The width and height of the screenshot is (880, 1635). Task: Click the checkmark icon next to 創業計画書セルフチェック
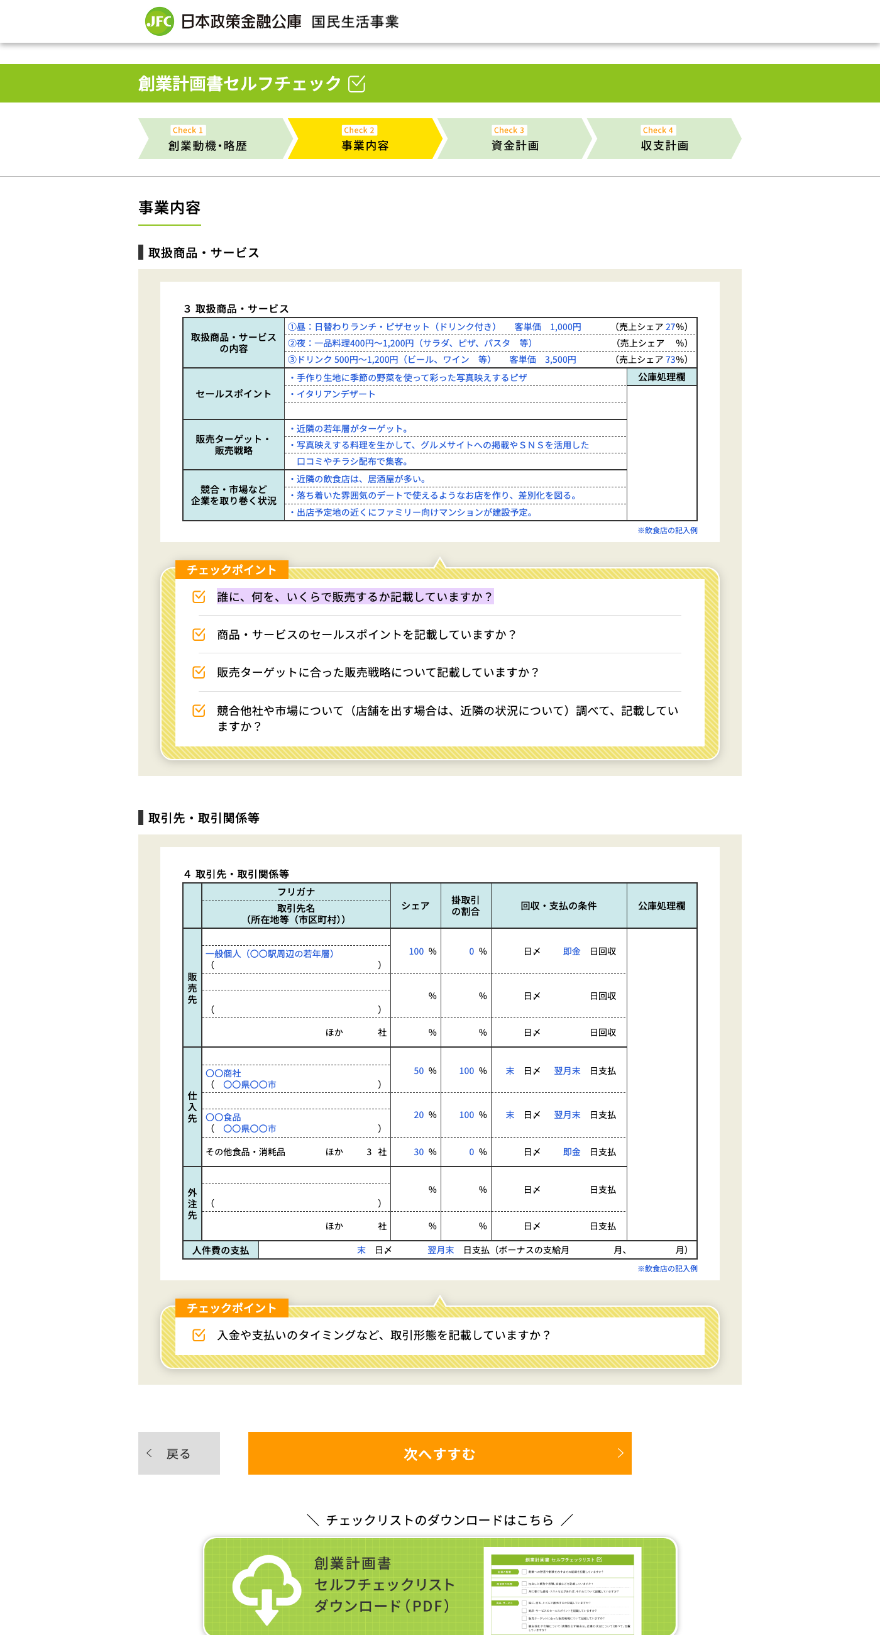(x=357, y=83)
